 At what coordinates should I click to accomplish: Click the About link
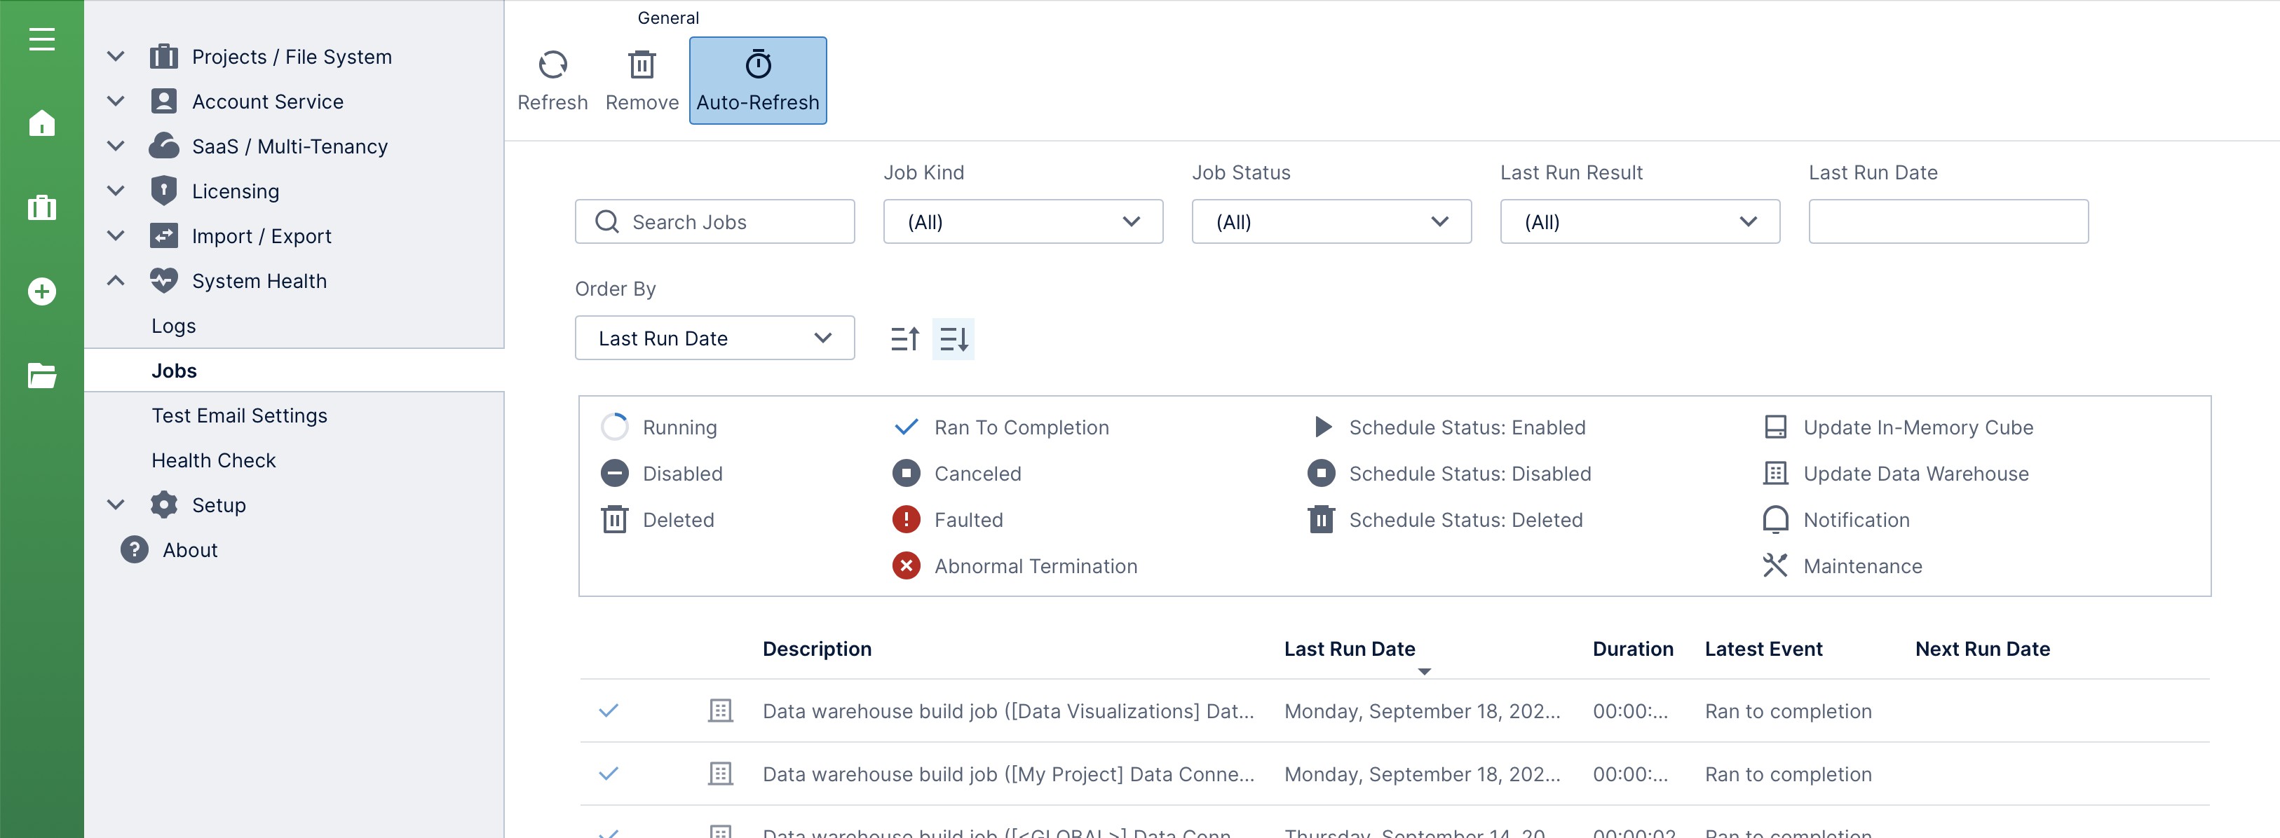pos(189,549)
